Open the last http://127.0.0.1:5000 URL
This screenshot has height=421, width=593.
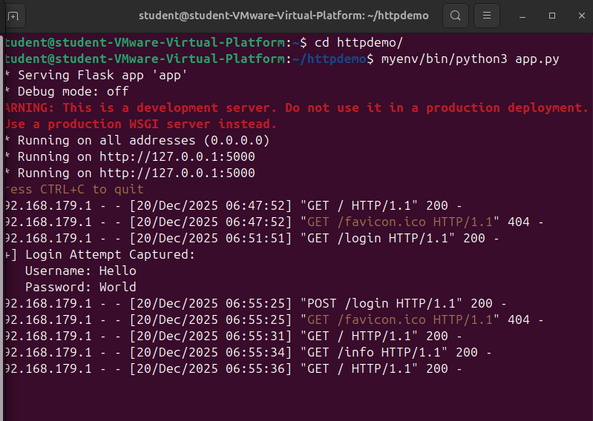point(177,173)
